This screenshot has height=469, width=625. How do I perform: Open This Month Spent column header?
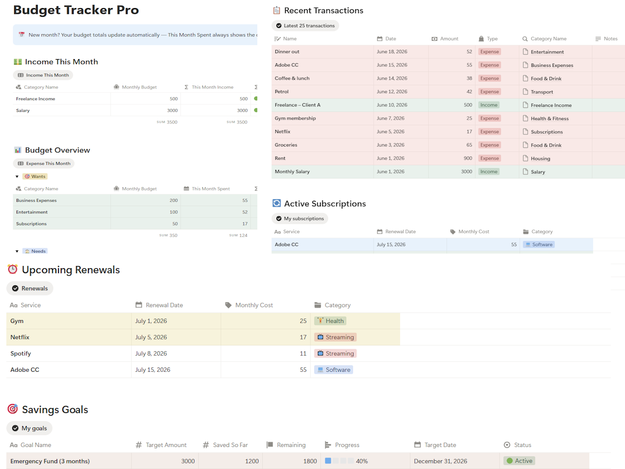click(x=207, y=189)
